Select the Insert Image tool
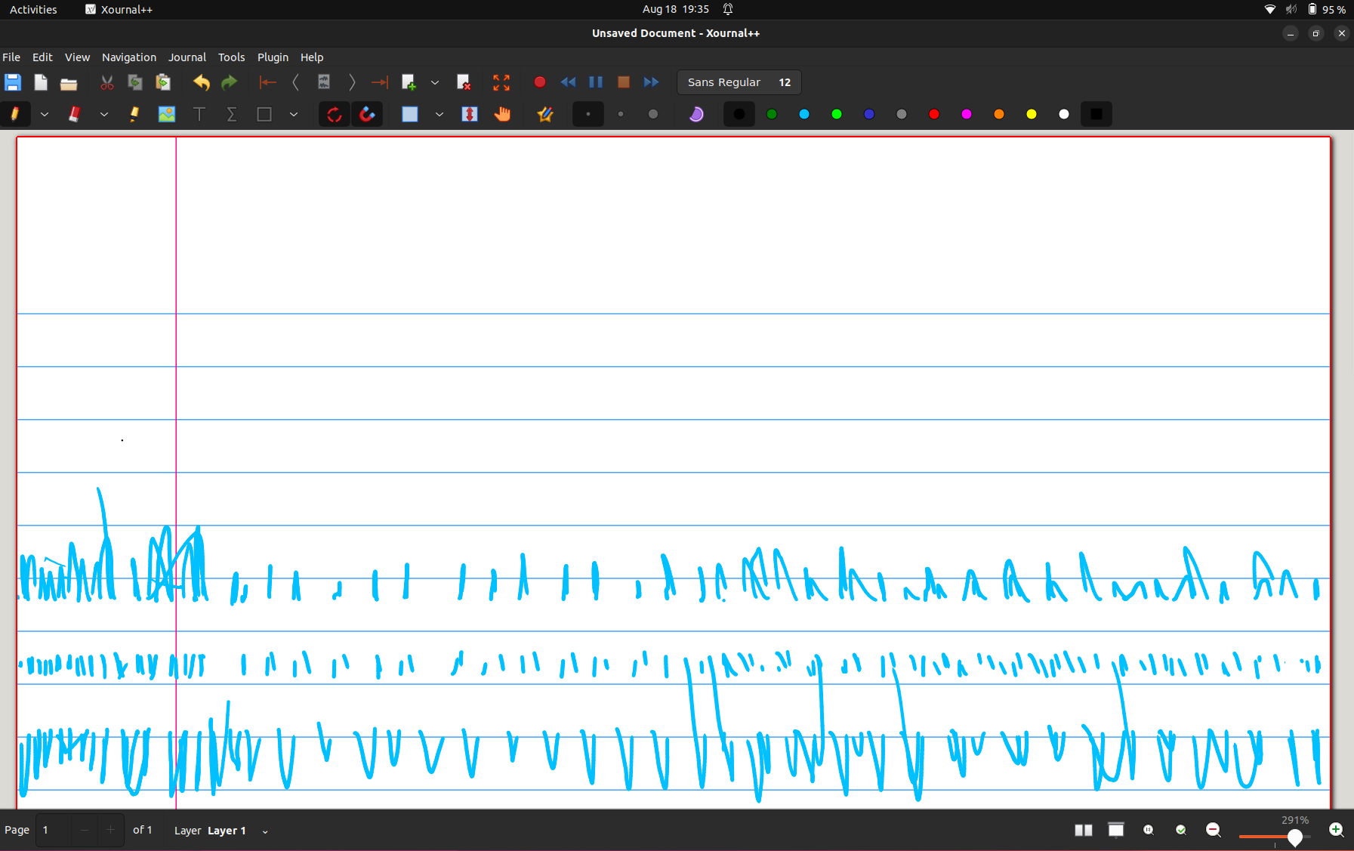This screenshot has height=851, width=1354. 167,114
